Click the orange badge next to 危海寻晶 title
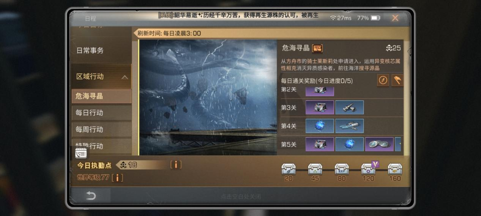This screenshot has height=216, width=481. tap(317, 48)
